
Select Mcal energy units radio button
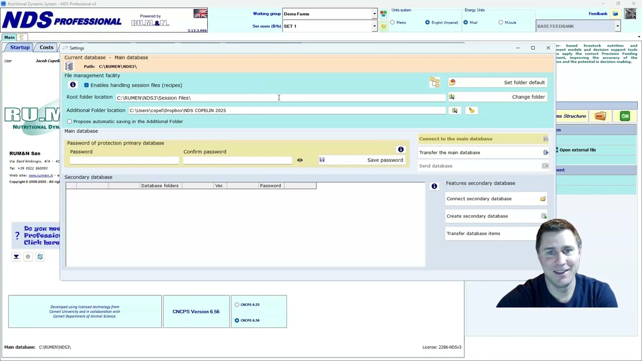pyautogui.click(x=465, y=23)
